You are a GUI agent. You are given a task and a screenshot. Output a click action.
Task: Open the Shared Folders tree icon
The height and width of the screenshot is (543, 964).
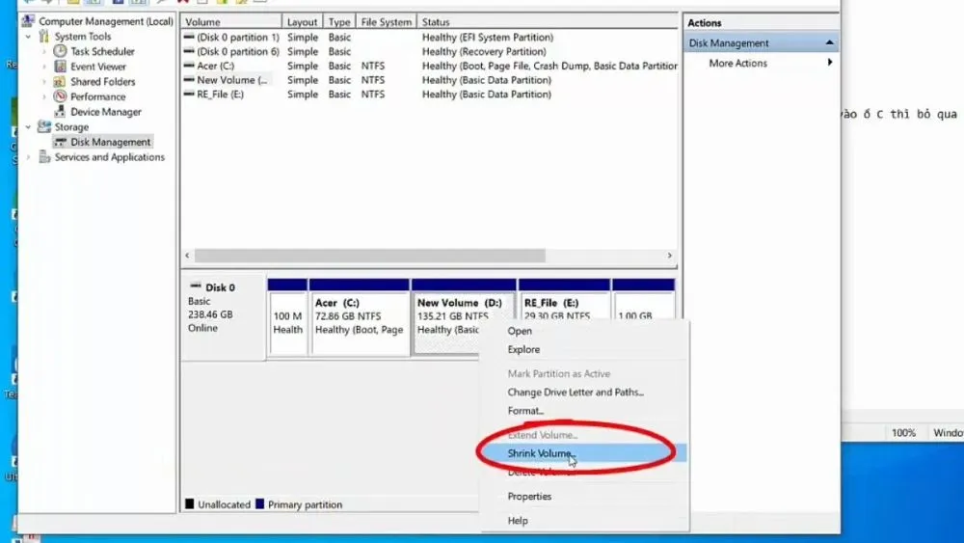(61, 82)
